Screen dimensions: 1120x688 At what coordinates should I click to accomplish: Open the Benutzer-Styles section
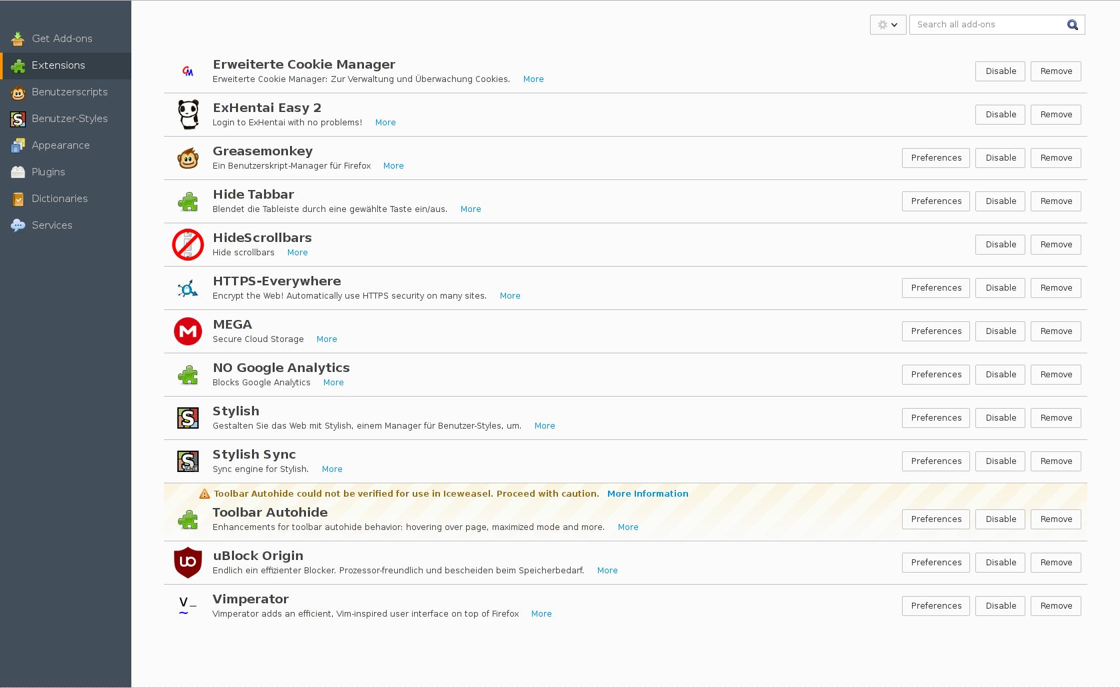click(x=65, y=119)
